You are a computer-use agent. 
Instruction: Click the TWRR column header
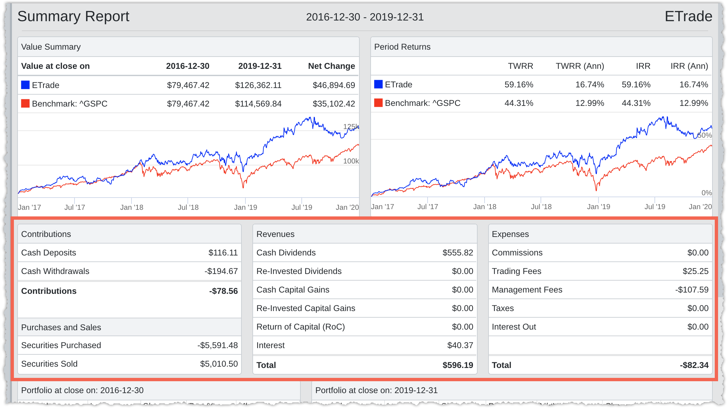tap(520, 66)
